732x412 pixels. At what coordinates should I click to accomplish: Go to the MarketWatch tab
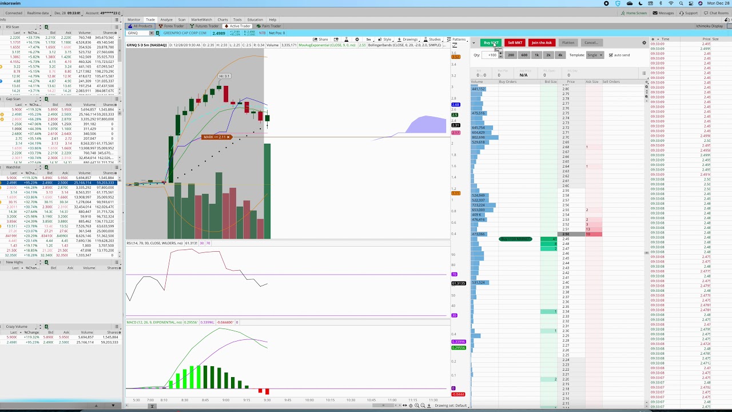point(201,19)
